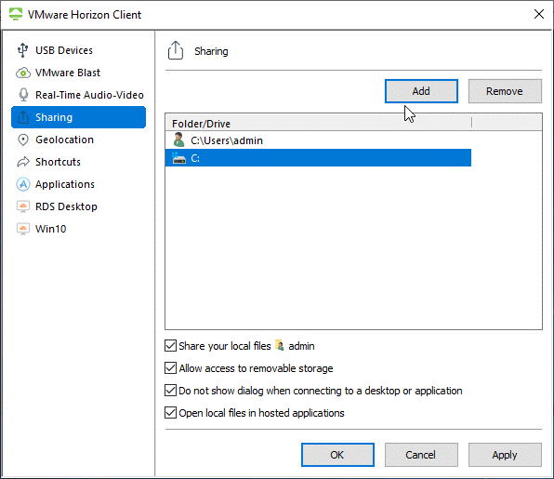
Task: Select the RDS Desktop entry
Action: pos(78,206)
